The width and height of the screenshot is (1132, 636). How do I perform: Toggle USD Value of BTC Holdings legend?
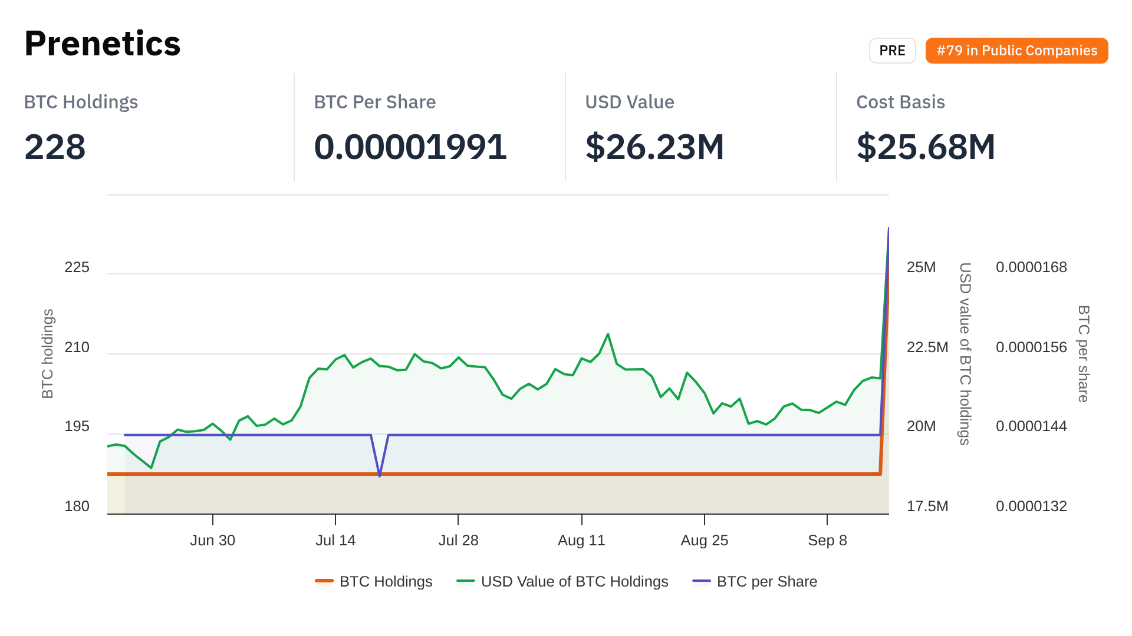(574, 581)
